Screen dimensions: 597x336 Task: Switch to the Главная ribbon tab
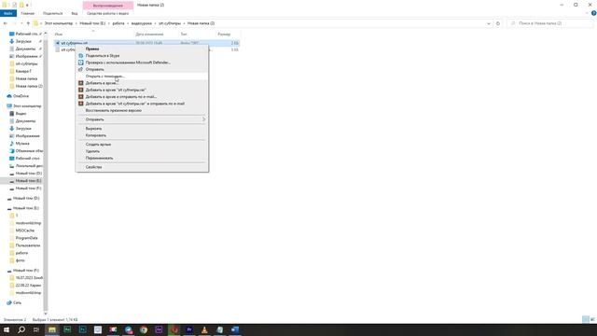pyautogui.click(x=27, y=13)
